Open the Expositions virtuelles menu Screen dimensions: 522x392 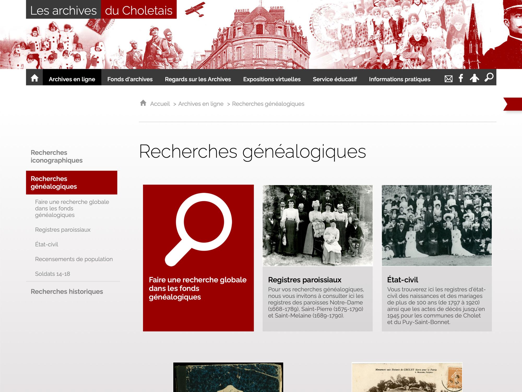pos(272,79)
